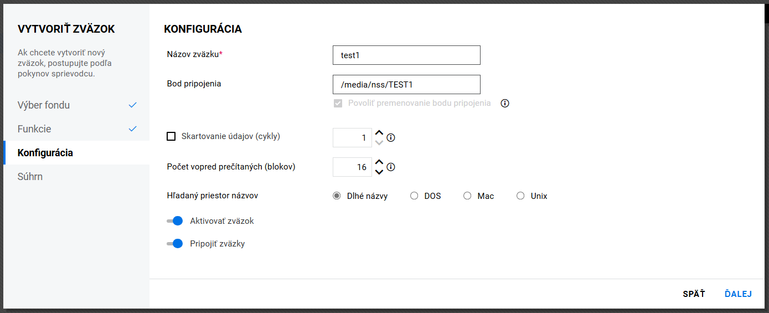Image resolution: width=769 pixels, height=313 pixels.
Task: Go to the Výber fondu step
Action: (44, 105)
